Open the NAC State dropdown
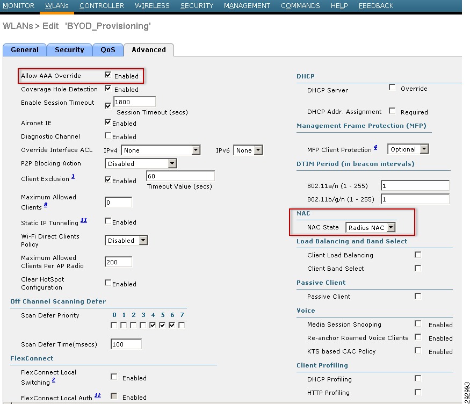Image resolution: width=470 pixels, height=404 pixels. click(371, 227)
